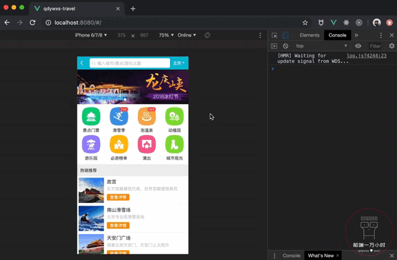Open the 南山滑雪场 thumbnail image
The height and width of the screenshot is (260, 397).
coord(91,219)
